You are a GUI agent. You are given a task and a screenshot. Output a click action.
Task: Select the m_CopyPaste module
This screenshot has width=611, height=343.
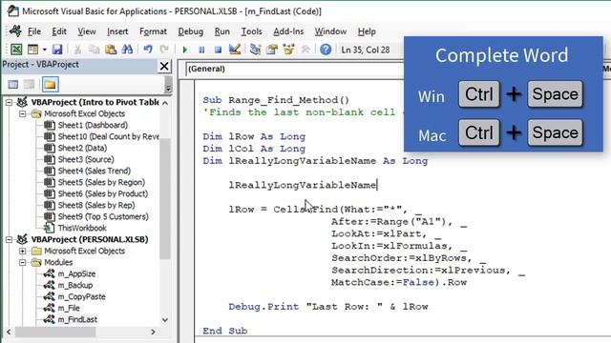[x=81, y=296]
